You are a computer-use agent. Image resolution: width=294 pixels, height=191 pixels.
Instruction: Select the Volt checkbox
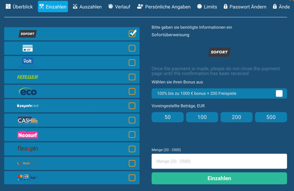coord(132,63)
